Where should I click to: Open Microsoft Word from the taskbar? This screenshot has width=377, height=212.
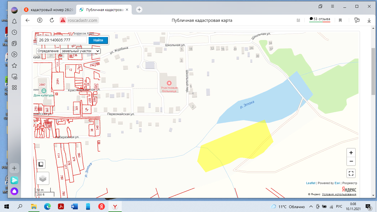[75, 206]
